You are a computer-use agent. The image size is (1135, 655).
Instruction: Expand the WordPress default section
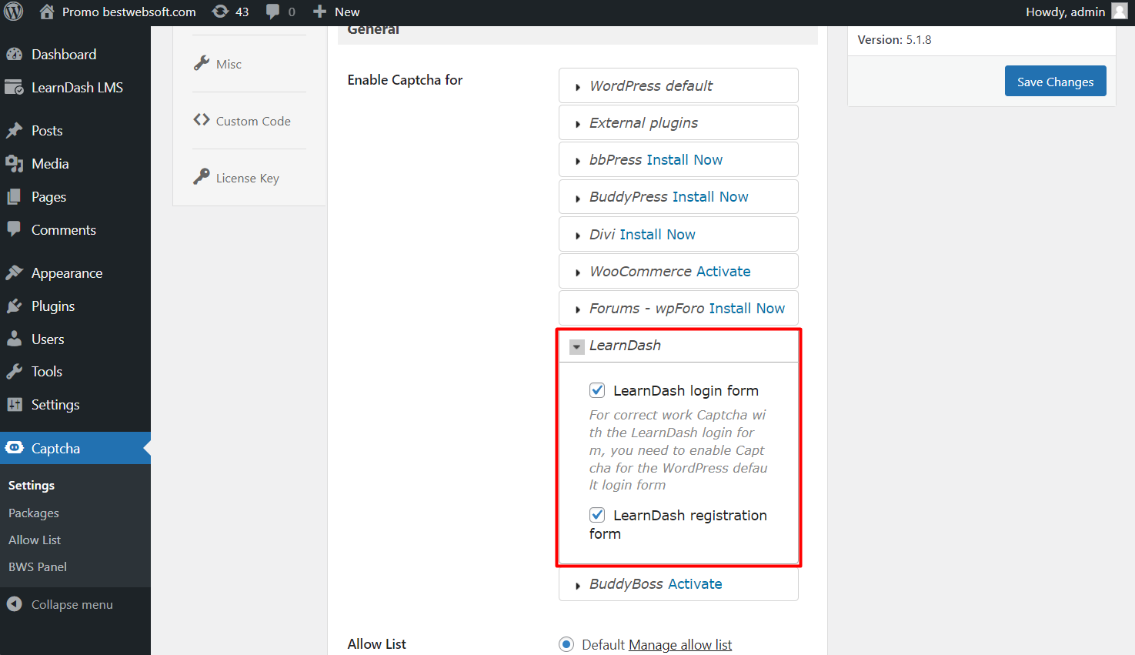578,87
